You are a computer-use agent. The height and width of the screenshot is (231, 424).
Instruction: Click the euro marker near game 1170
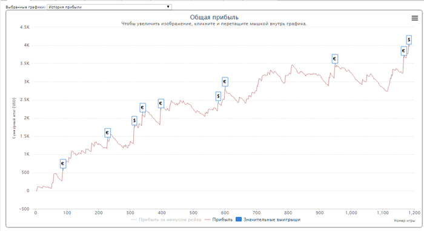[x=404, y=51]
